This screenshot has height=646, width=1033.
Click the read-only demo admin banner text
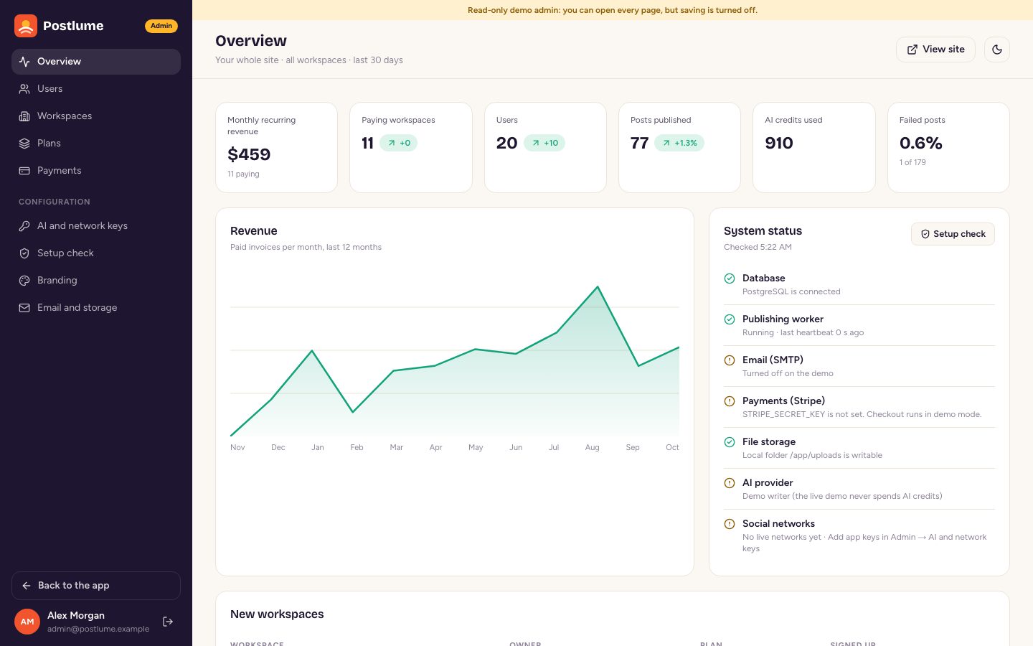[613, 10]
